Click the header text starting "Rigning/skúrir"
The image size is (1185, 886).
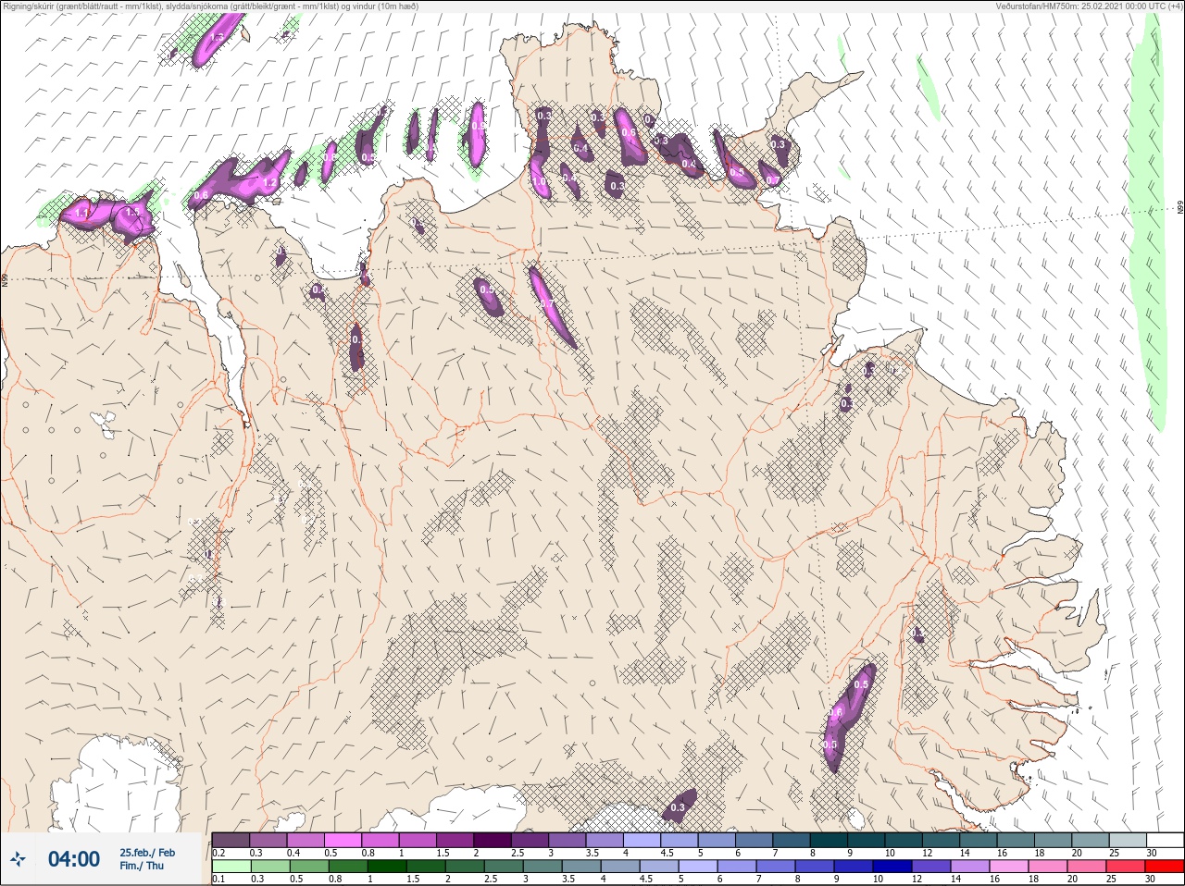point(210,6)
